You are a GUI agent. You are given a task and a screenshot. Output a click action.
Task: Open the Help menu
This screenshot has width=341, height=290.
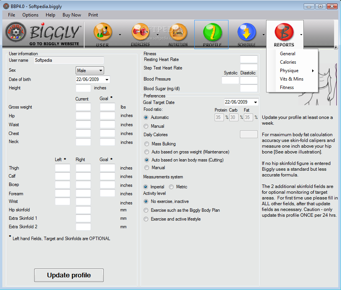(x=50, y=15)
